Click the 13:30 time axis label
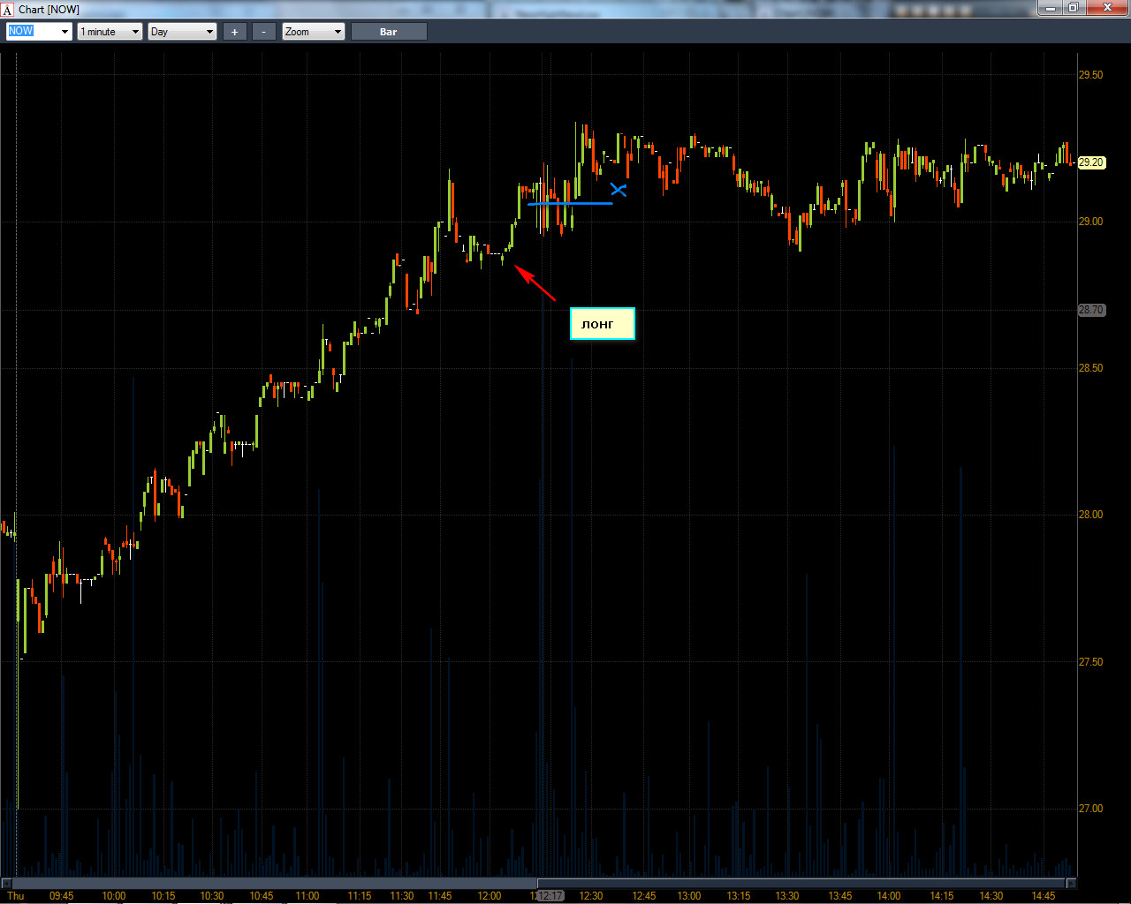This screenshot has height=904, width=1131. click(787, 896)
